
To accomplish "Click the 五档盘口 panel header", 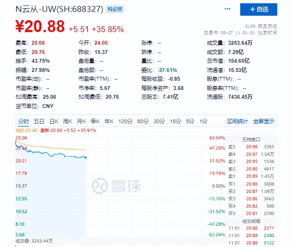I will [x=251, y=139].
